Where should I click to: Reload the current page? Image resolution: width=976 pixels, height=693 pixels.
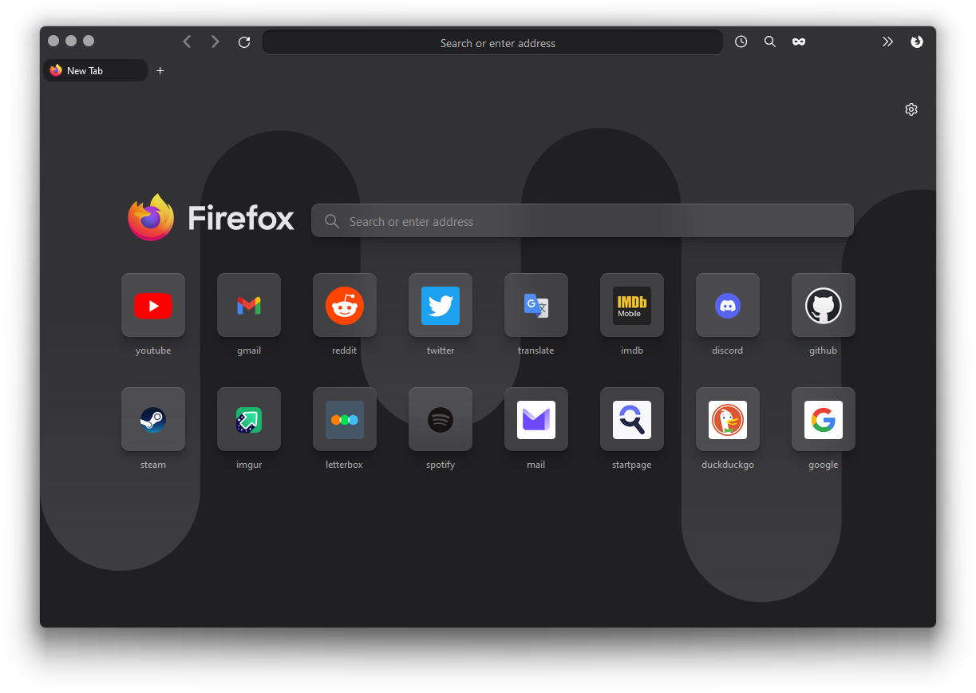(x=244, y=42)
